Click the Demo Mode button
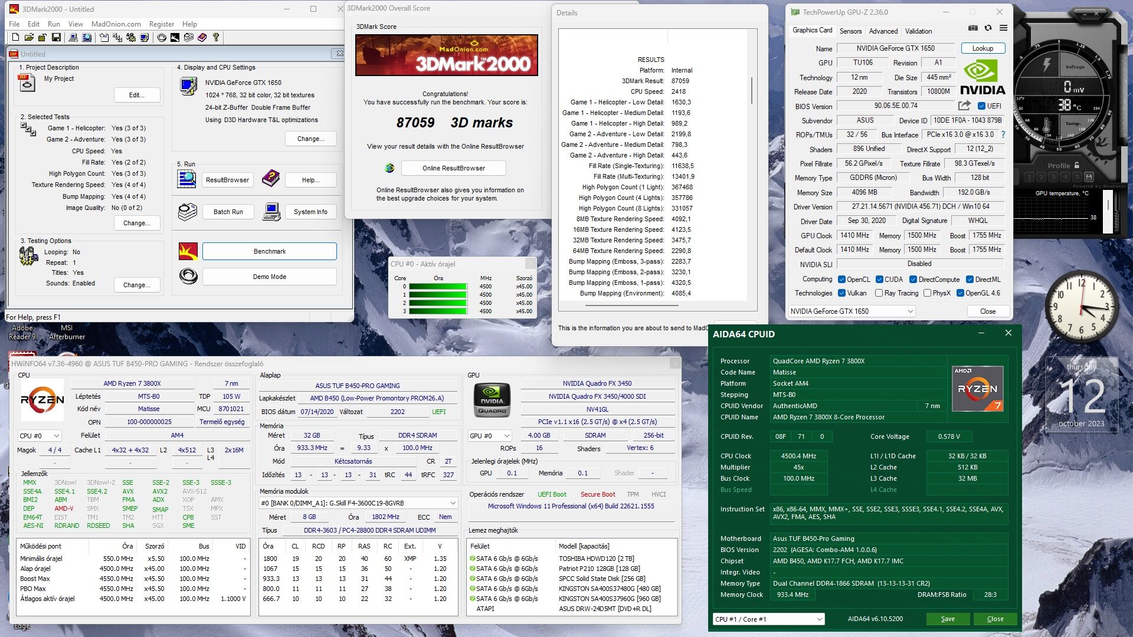 point(270,277)
